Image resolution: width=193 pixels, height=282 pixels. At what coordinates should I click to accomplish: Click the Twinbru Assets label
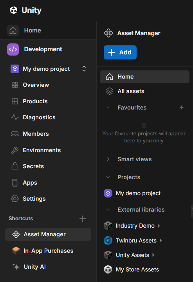136,241
